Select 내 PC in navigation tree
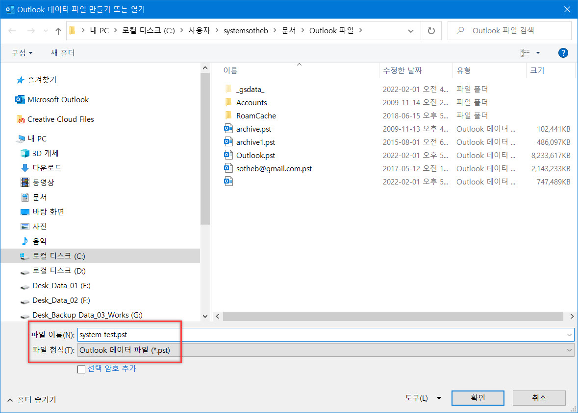Viewport: 578px width, 413px height. click(x=37, y=139)
